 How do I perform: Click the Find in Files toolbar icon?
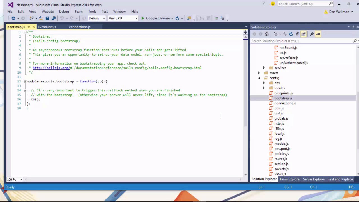(x=189, y=18)
